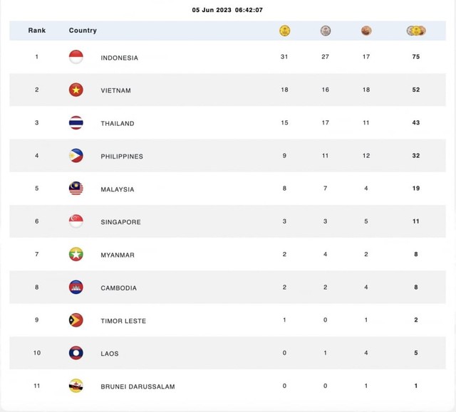Select the Country column header

[83, 31]
